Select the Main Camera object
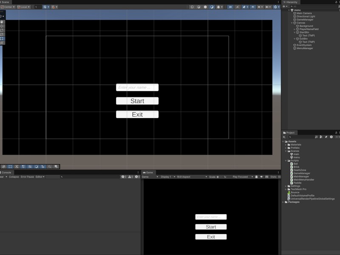340x255 pixels. coord(304,13)
